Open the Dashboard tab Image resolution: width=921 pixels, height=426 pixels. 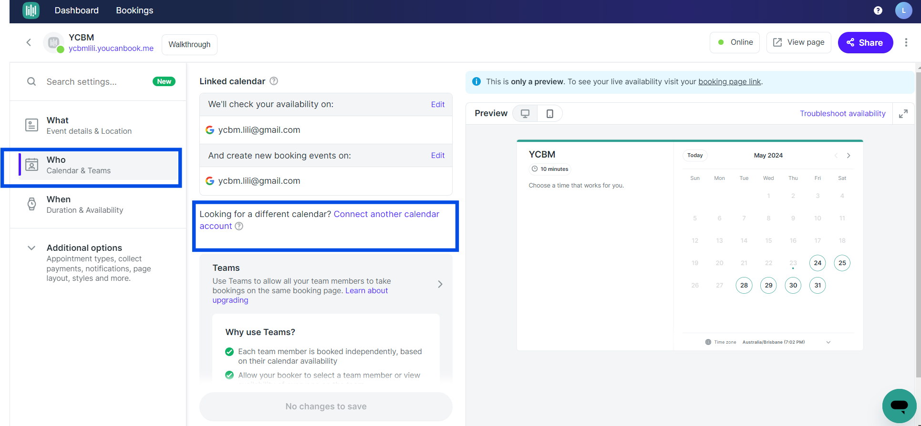click(77, 10)
